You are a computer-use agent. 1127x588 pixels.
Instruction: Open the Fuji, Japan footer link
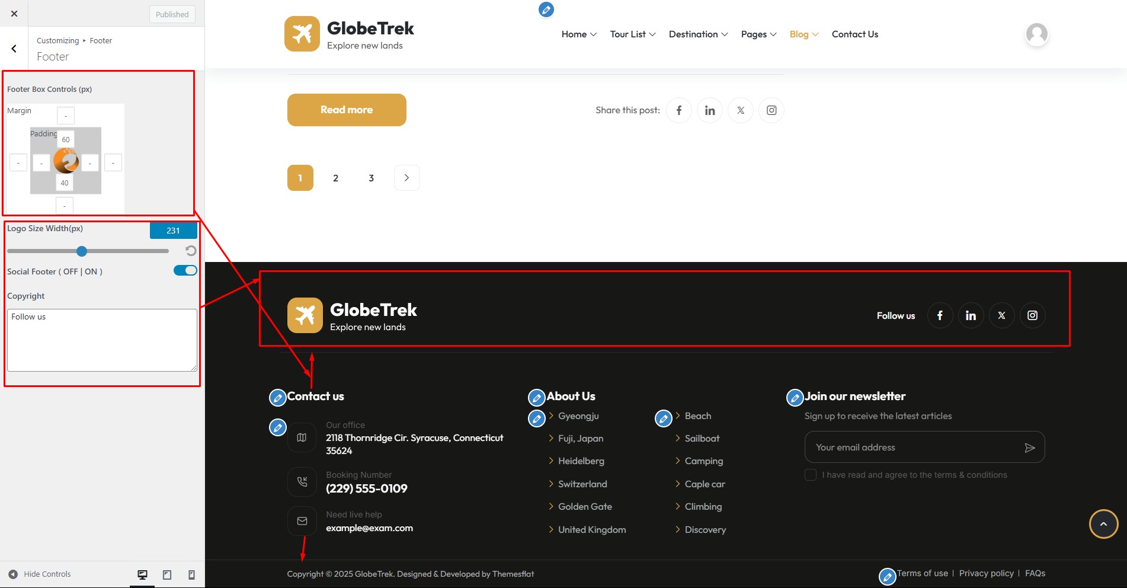click(x=581, y=439)
